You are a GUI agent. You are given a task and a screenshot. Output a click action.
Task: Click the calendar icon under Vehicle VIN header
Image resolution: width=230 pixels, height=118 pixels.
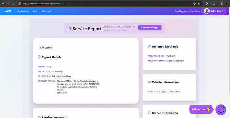pyautogui.click(x=104, y=30)
